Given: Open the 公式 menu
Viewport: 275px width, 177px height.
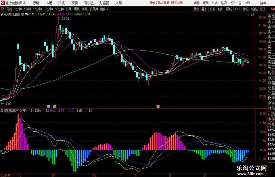Looking at the screenshot, I should (215, 3).
